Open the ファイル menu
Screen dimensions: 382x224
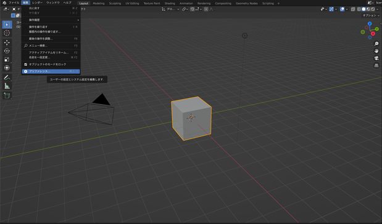[x=14, y=2]
